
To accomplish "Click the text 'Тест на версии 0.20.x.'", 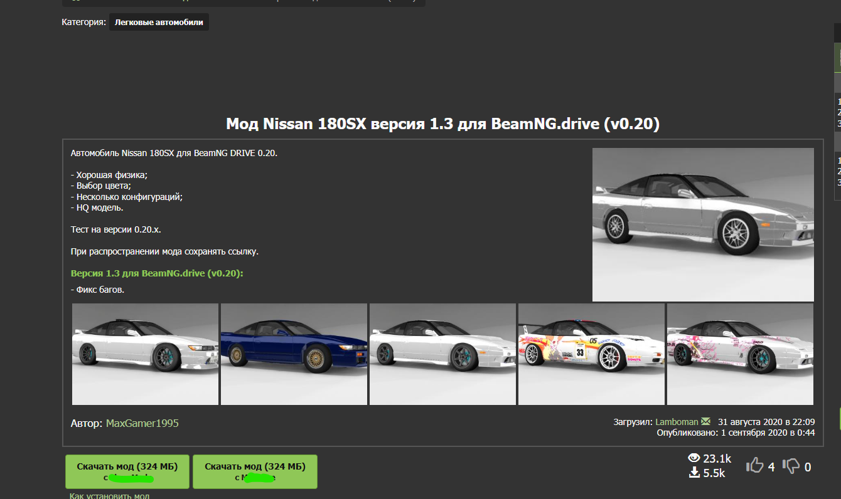I will tap(116, 229).
